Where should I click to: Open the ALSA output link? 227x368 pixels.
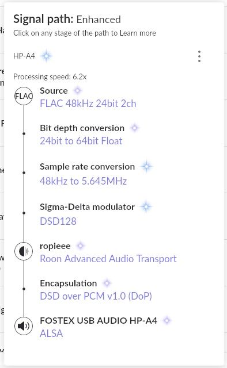coord(51,333)
